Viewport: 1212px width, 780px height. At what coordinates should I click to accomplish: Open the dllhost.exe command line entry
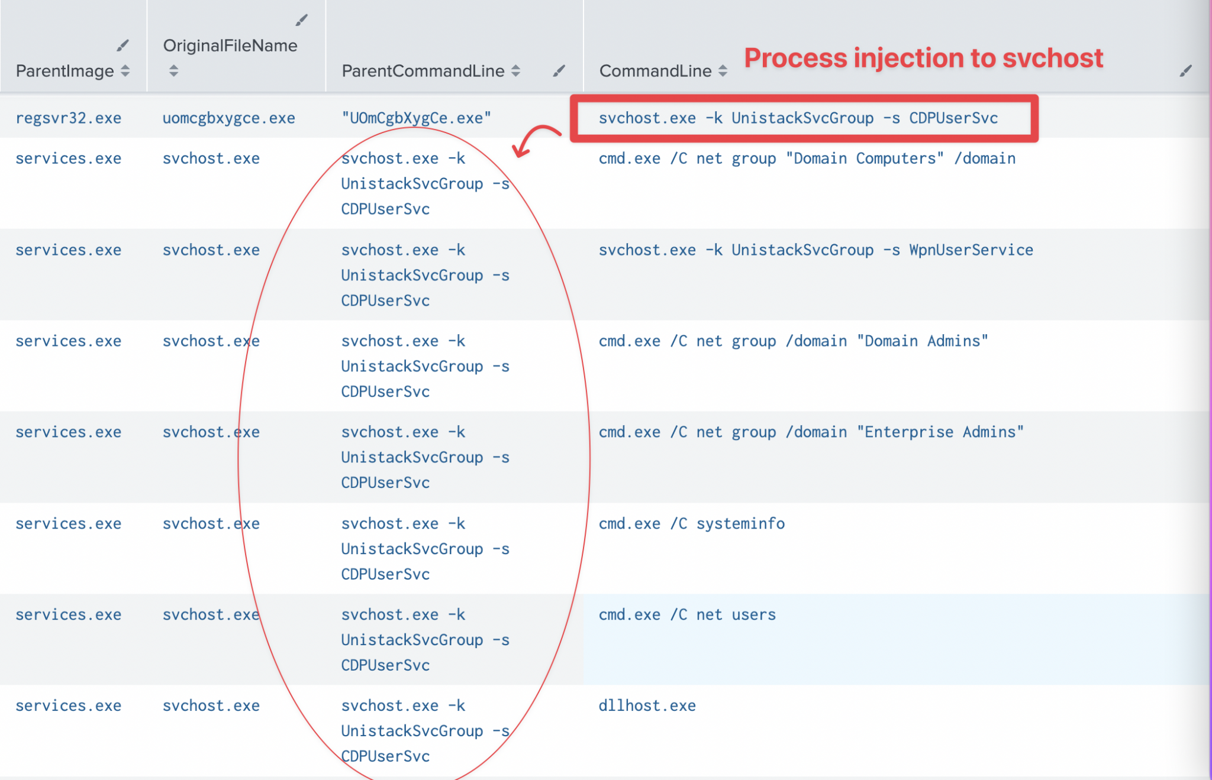coord(647,705)
